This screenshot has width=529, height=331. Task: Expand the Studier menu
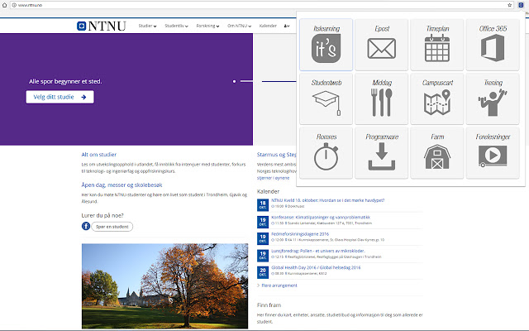pyautogui.click(x=147, y=26)
